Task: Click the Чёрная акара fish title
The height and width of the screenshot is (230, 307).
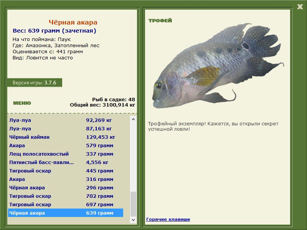Action: click(73, 22)
